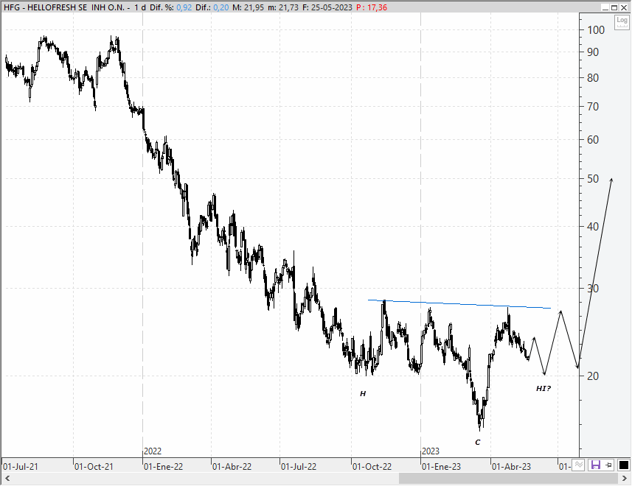
Task: Minimize the HFG chart window
Action: click(605, 7)
